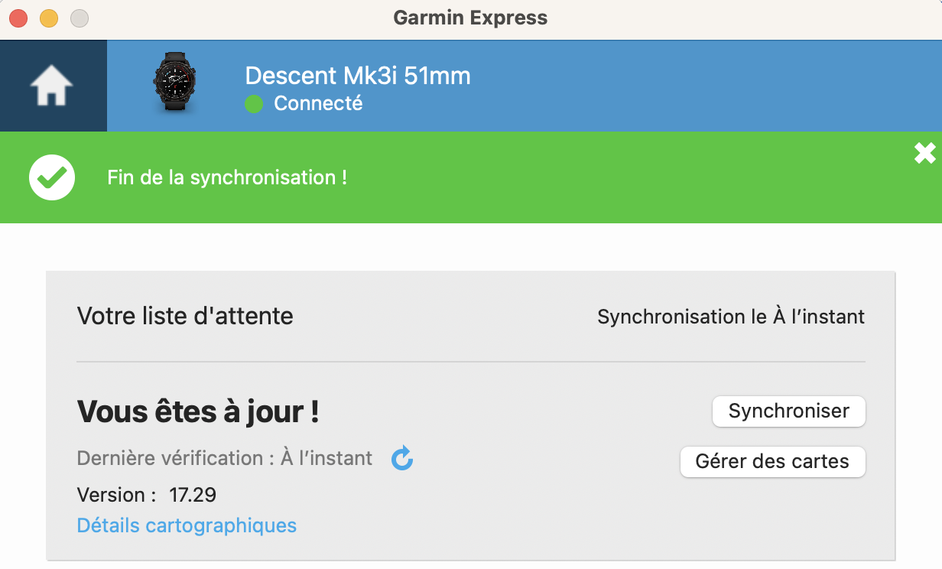Click the Garmin Express title bar
Screen dimensions: 942x569
(470, 18)
